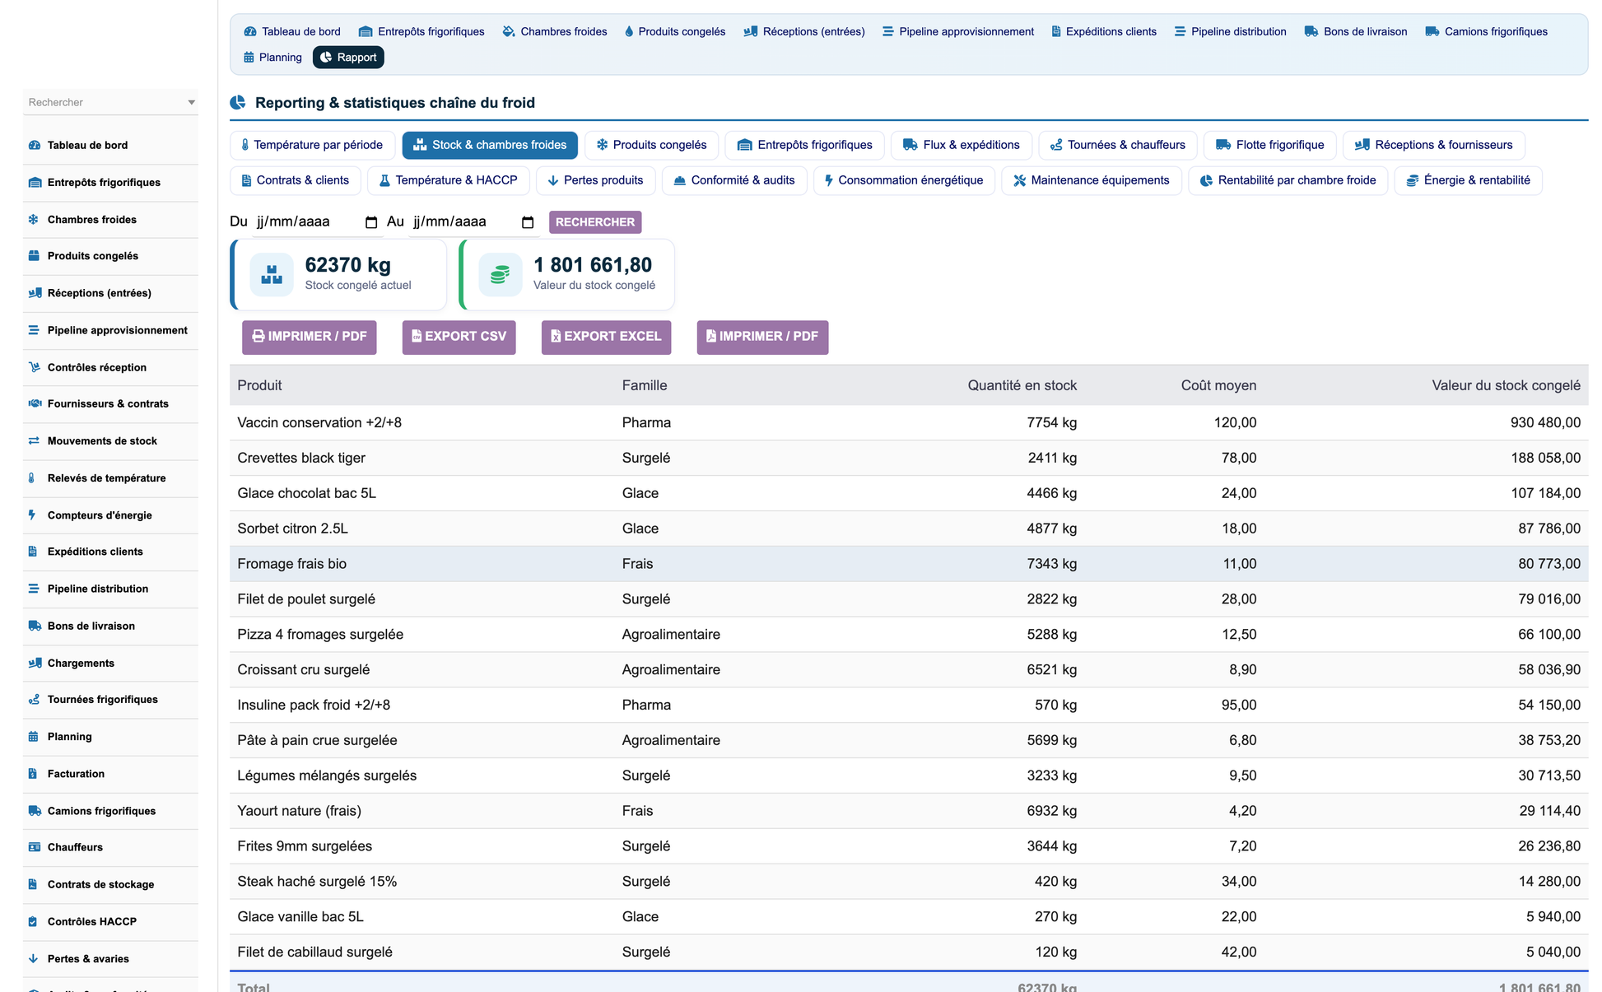
Task: Click the Quantité en stock column header
Action: pyautogui.click(x=1022, y=385)
